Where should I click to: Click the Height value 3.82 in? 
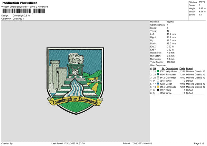coord(202,8)
